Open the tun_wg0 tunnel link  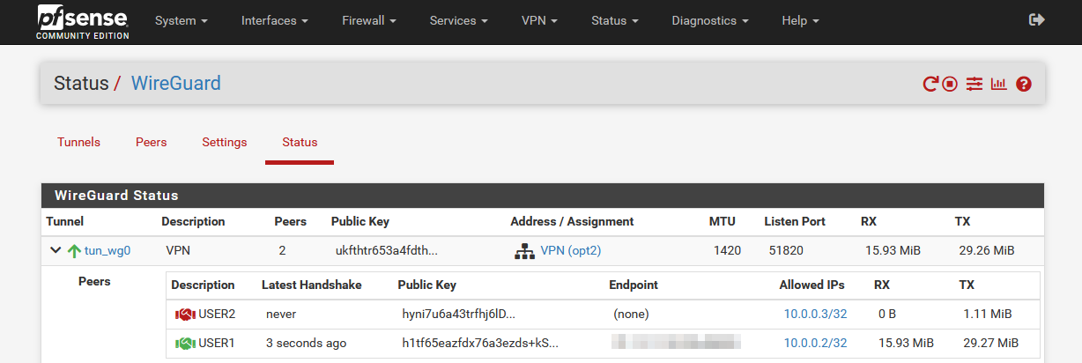point(107,250)
